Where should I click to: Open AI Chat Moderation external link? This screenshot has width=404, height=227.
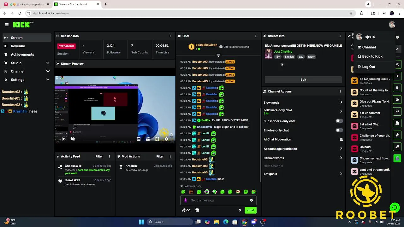pos(341,139)
